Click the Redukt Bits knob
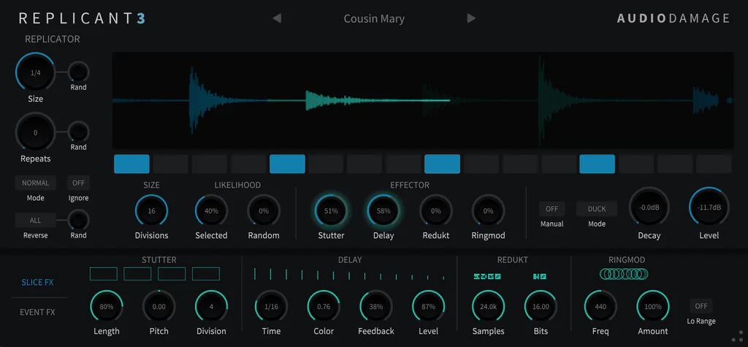The width and height of the screenshot is (748, 347). (541, 306)
